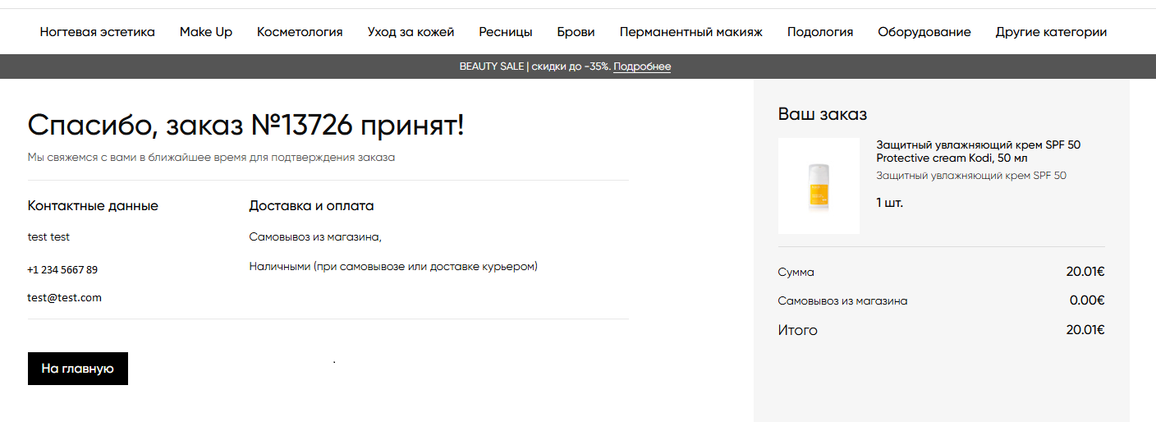The height and width of the screenshot is (422, 1156).
Task: Click the order №13726 confirmation heading
Action: point(245,126)
